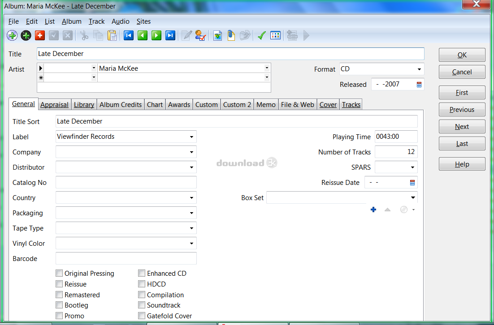Toggle the Bootleg checkbox
Image resolution: width=494 pixels, height=325 pixels.
coord(59,305)
